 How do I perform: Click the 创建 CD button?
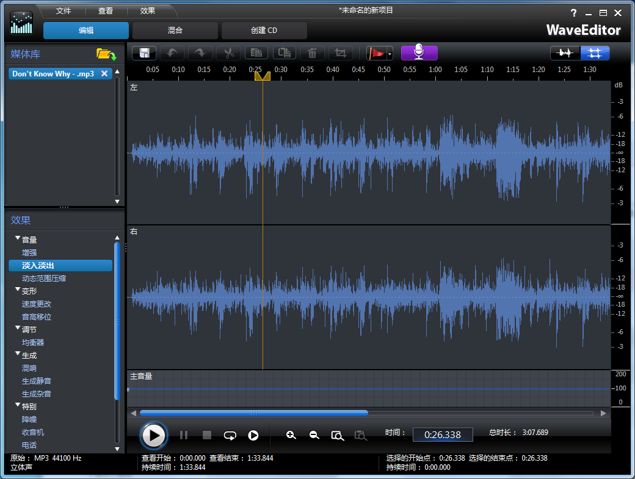[264, 29]
